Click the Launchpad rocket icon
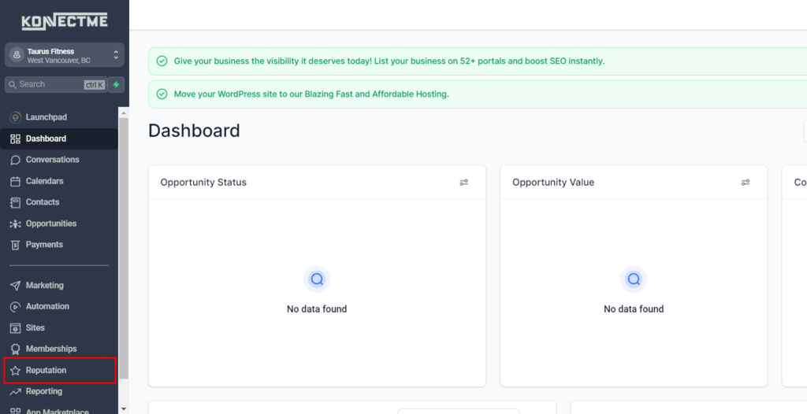The height and width of the screenshot is (414, 807). 15,117
